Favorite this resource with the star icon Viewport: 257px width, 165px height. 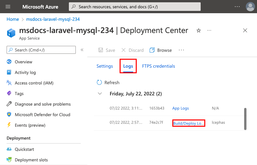point(199,31)
